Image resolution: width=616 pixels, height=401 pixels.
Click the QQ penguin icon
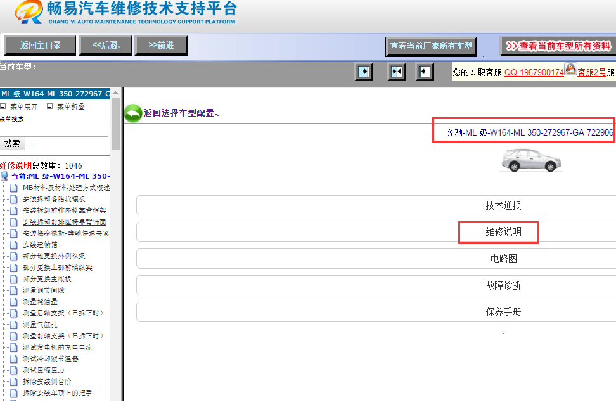coord(570,70)
